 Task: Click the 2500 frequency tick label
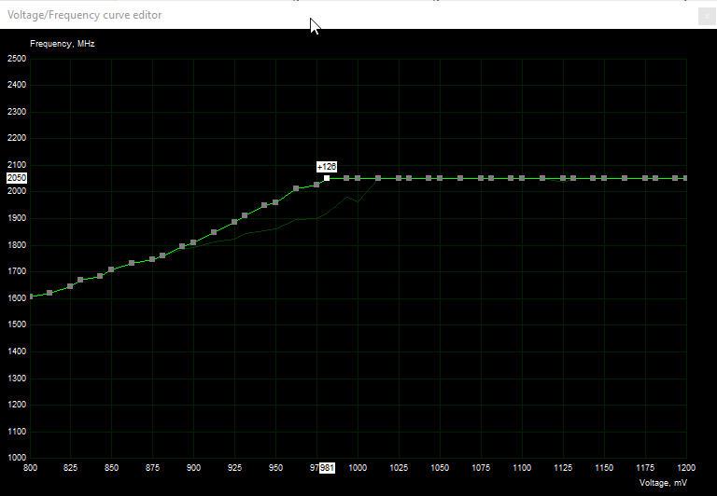click(x=17, y=59)
